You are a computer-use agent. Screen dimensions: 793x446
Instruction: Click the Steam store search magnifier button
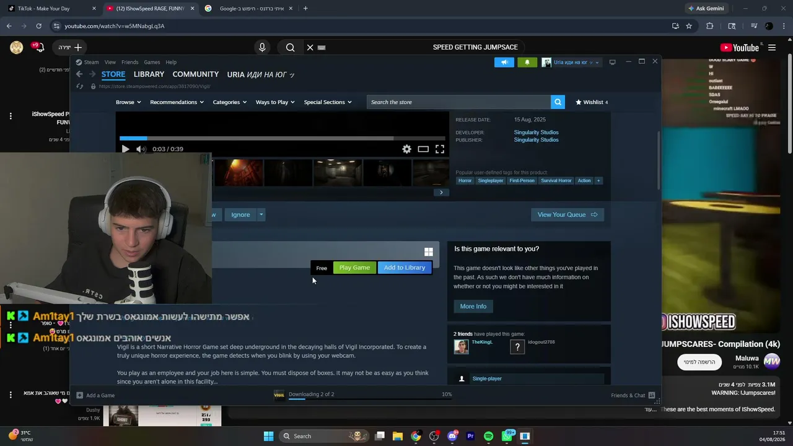(x=558, y=102)
